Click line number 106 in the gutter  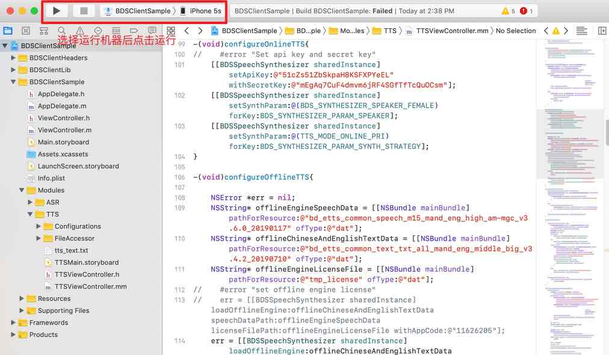click(x=179, y=177)
